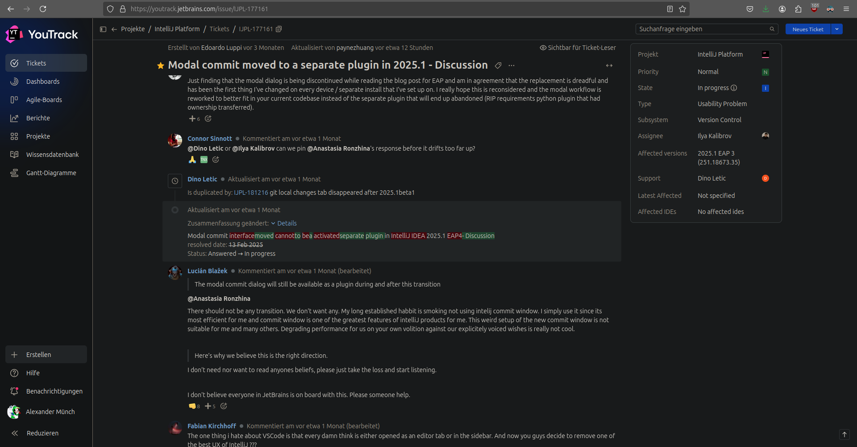857x447 pixels.
Task: Change the Assignee field Ilya Kalibrov
Action: click(x=715, y=136)
